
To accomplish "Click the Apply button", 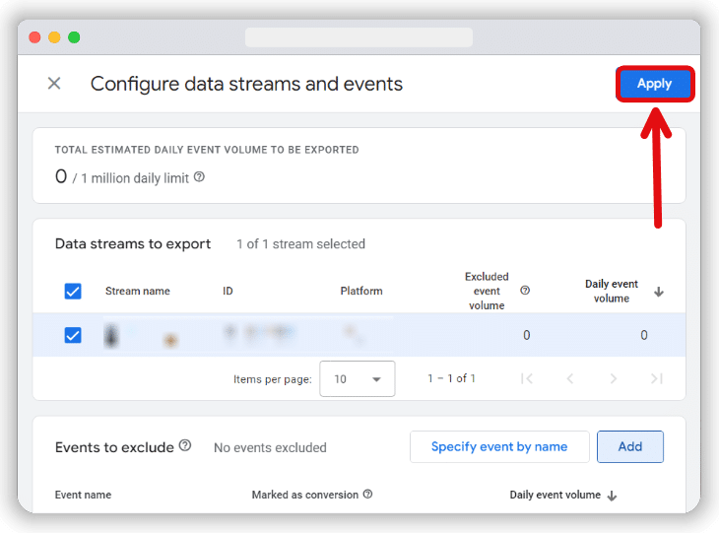I will (654, 84).
